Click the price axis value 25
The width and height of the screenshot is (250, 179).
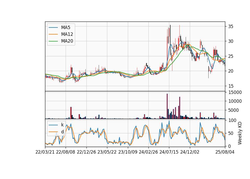(230, 56)
